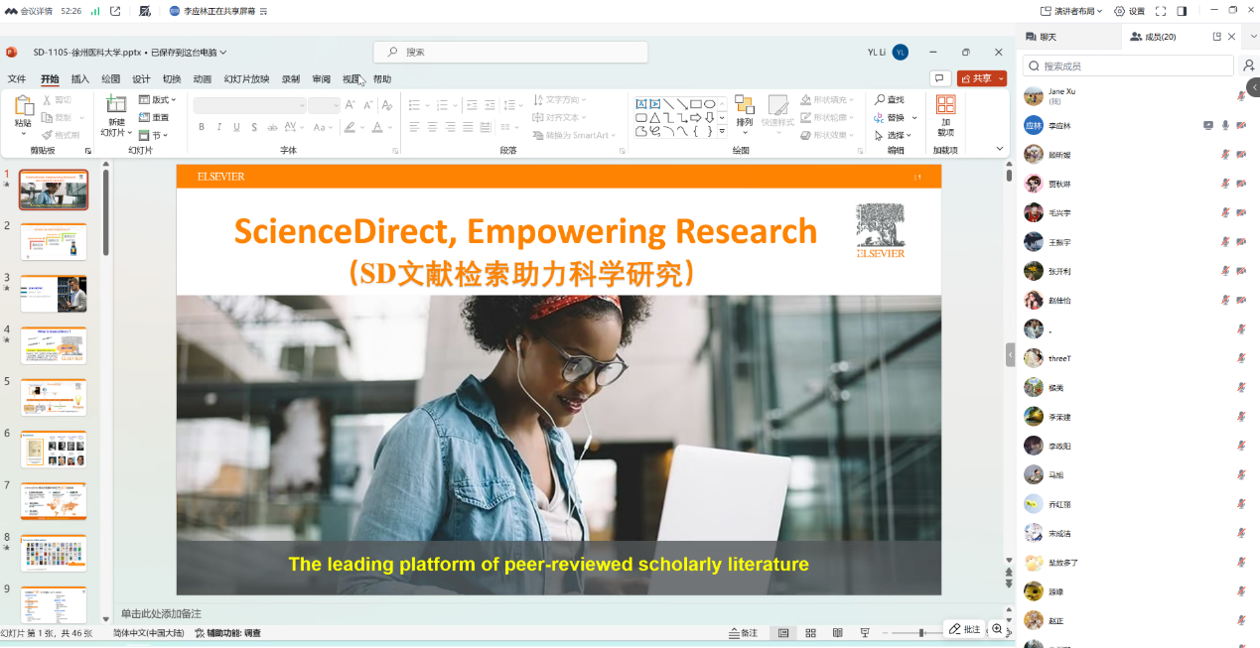1260x648 pixels.
Task: Toggle the notes pane (备注) in status bar
Action: pyautogui.click(x=743, y=632)
